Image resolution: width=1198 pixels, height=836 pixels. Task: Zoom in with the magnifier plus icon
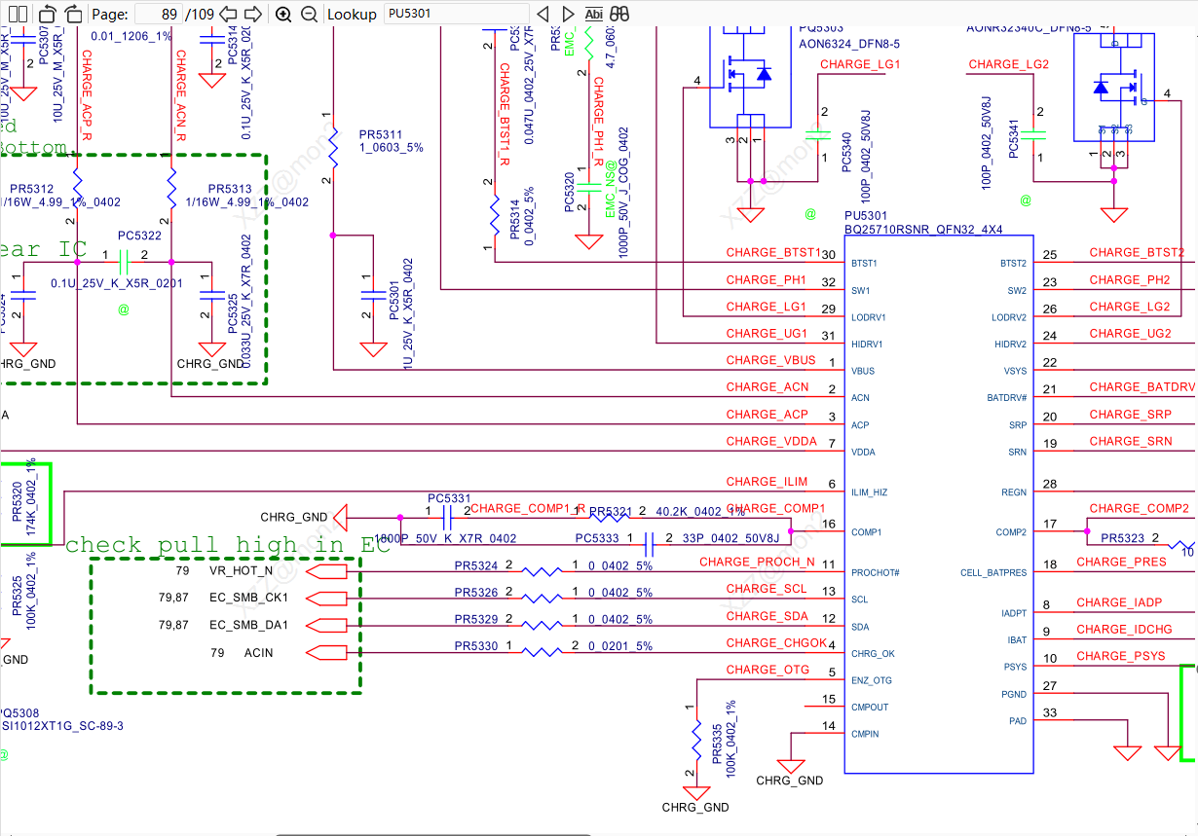click(283, 14)
